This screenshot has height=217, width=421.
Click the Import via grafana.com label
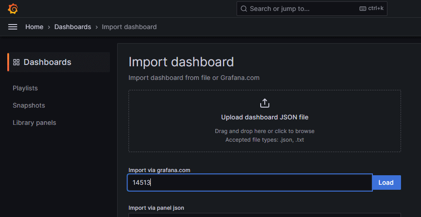[x=159, y=170]
